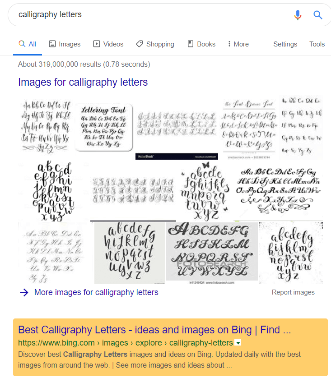Click the microphone voice search icon

click(297, 15)
